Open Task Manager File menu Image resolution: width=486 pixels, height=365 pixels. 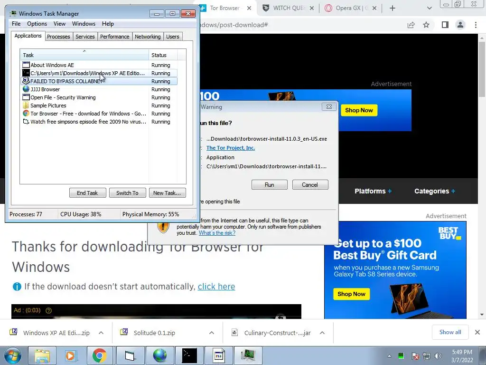16,24
